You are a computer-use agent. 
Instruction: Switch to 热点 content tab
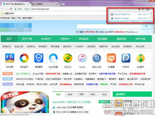105,95
